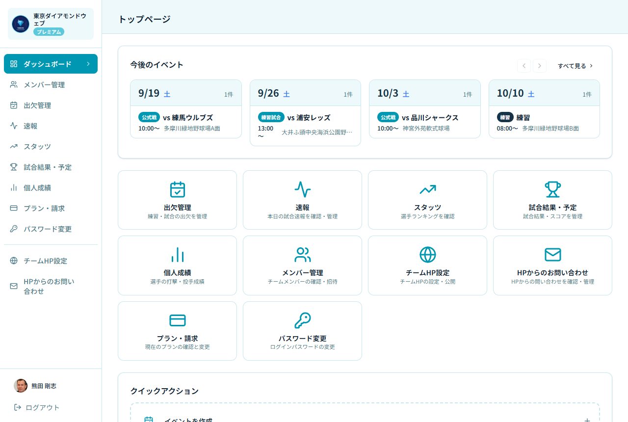Click the トップページ page title
This screenshot has height=422, width=628.
click(144, 20)
